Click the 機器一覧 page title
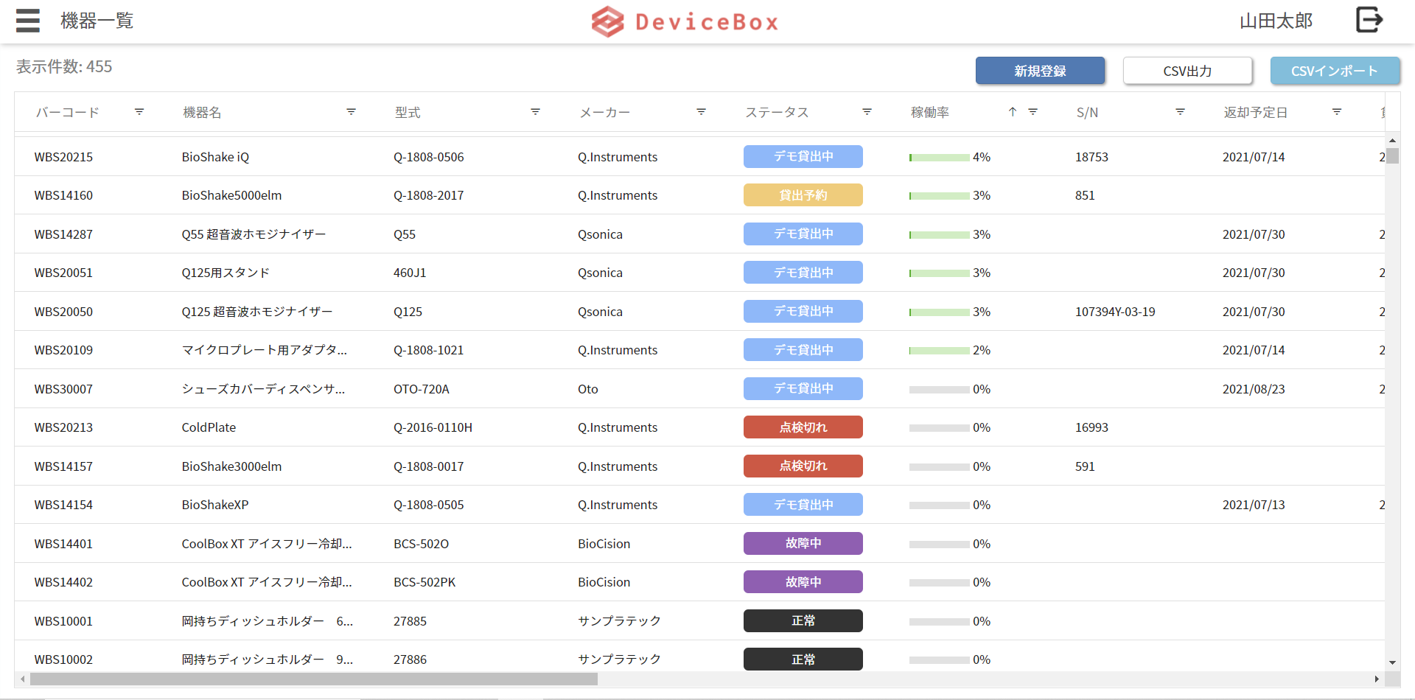 97,21
